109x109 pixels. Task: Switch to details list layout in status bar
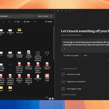click(50, 99)
